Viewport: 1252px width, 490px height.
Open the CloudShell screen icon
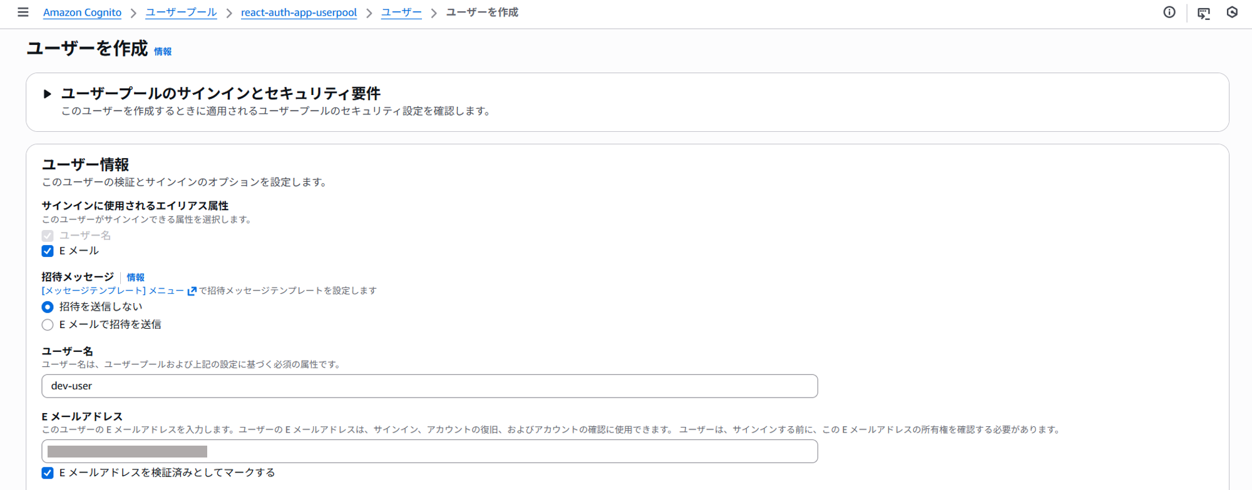click(1203, 12)
